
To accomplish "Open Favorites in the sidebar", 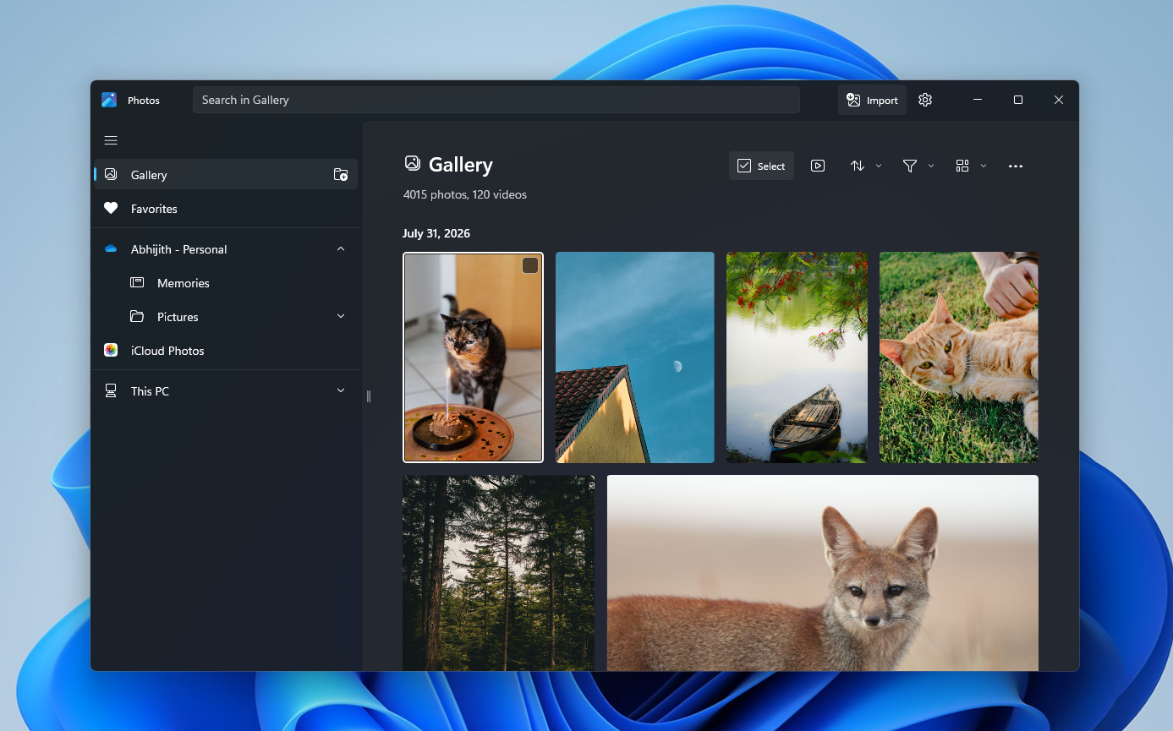I will (225, 208).
